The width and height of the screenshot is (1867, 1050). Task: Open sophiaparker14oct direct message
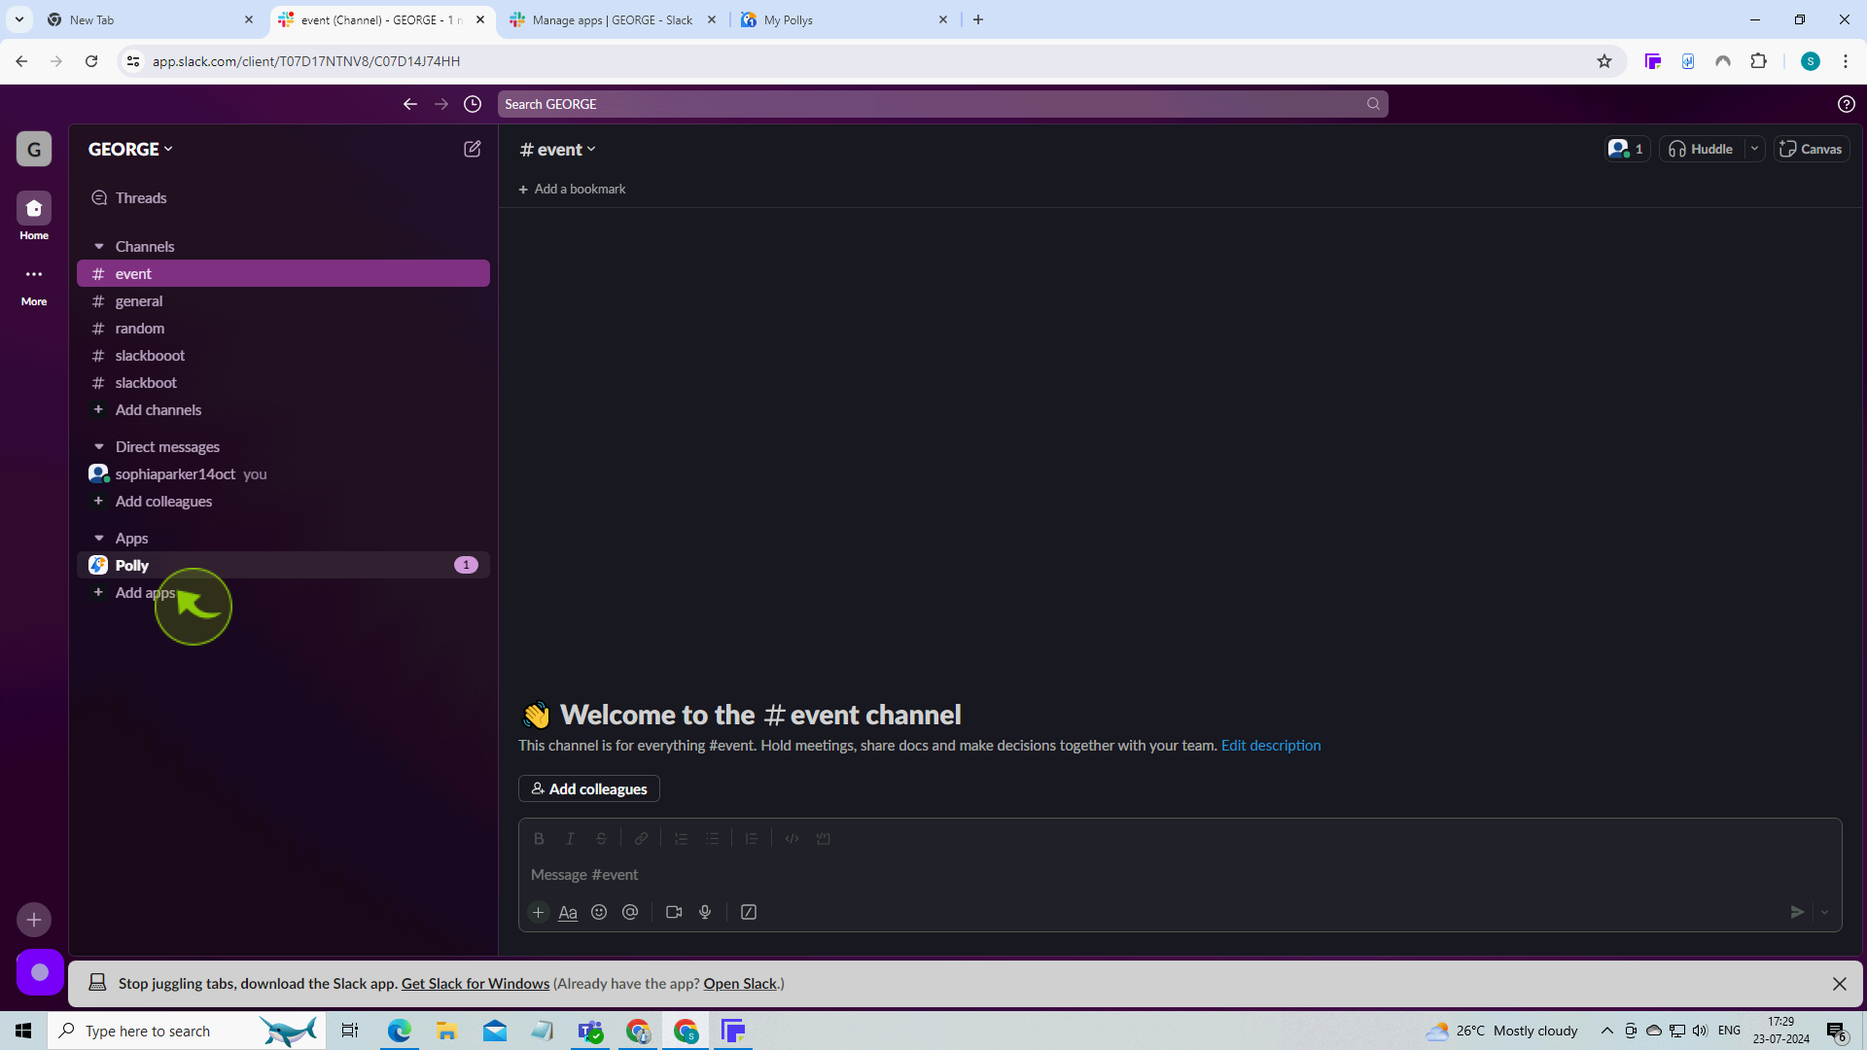(x=283, y=474)
